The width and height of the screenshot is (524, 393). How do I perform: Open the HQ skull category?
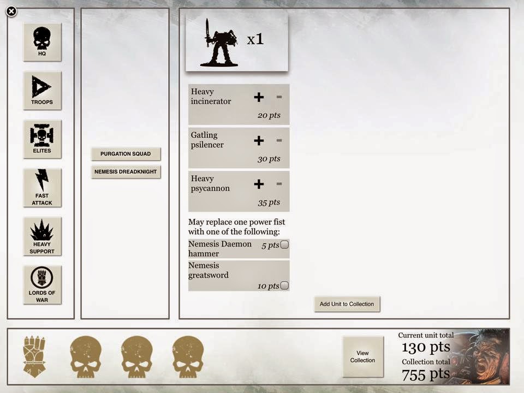pos(42,42)
